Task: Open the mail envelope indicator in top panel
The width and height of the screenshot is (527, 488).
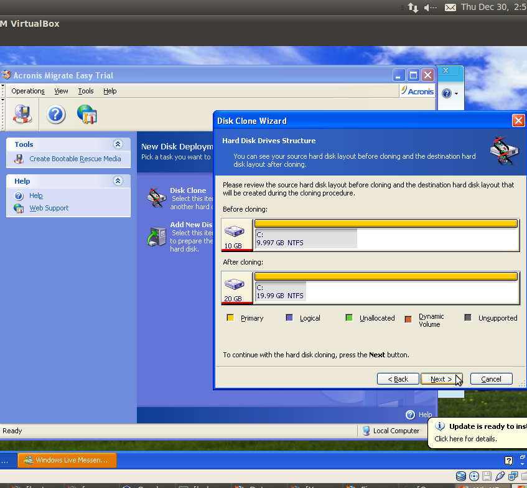Action: point(450,7)
